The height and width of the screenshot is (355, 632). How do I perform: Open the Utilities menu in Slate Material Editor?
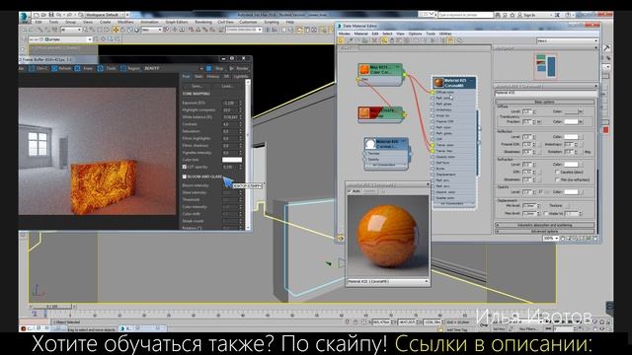coord(445,34)
